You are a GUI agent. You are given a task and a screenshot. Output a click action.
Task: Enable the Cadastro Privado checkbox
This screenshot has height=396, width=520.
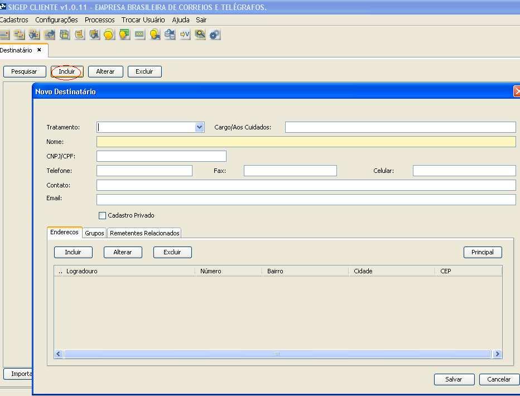103,215
